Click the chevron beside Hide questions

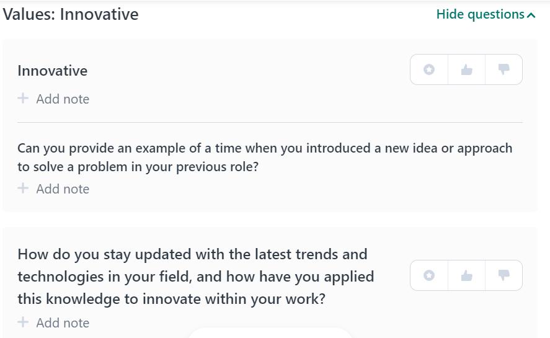[531, 15]
